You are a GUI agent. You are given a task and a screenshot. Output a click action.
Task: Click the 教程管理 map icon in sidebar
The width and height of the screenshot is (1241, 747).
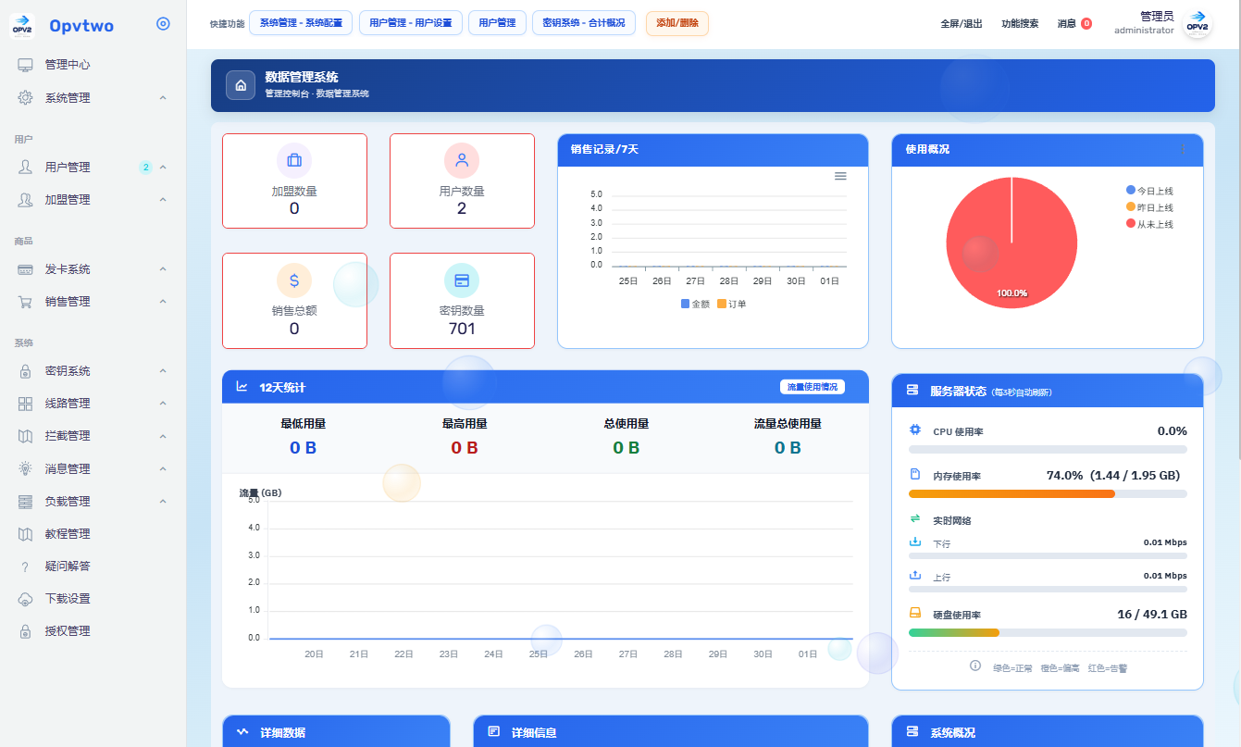pos(26,534)
